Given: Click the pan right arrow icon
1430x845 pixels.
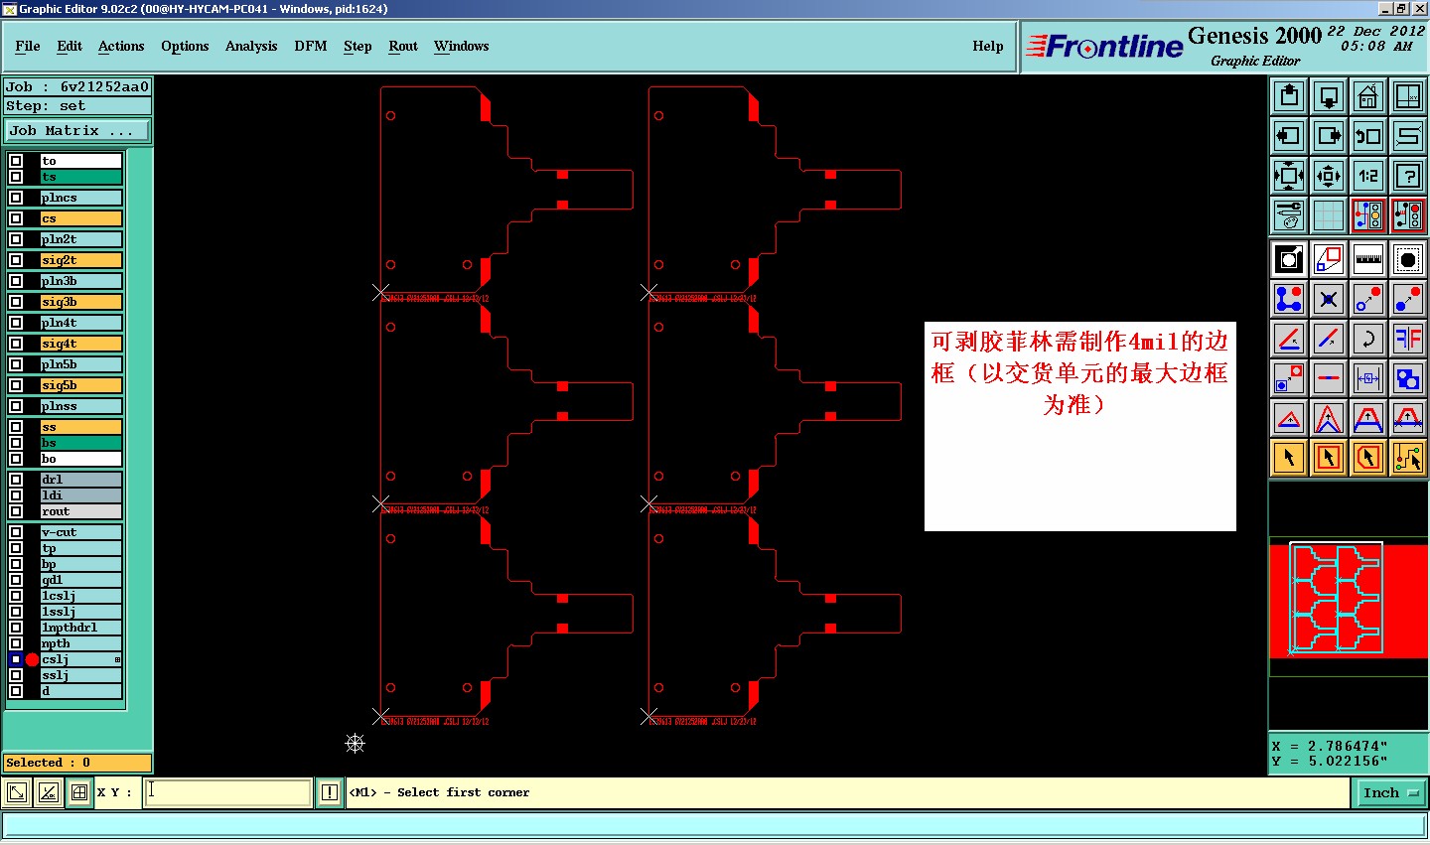Looking at the screenshot, I should point(1329,136).
